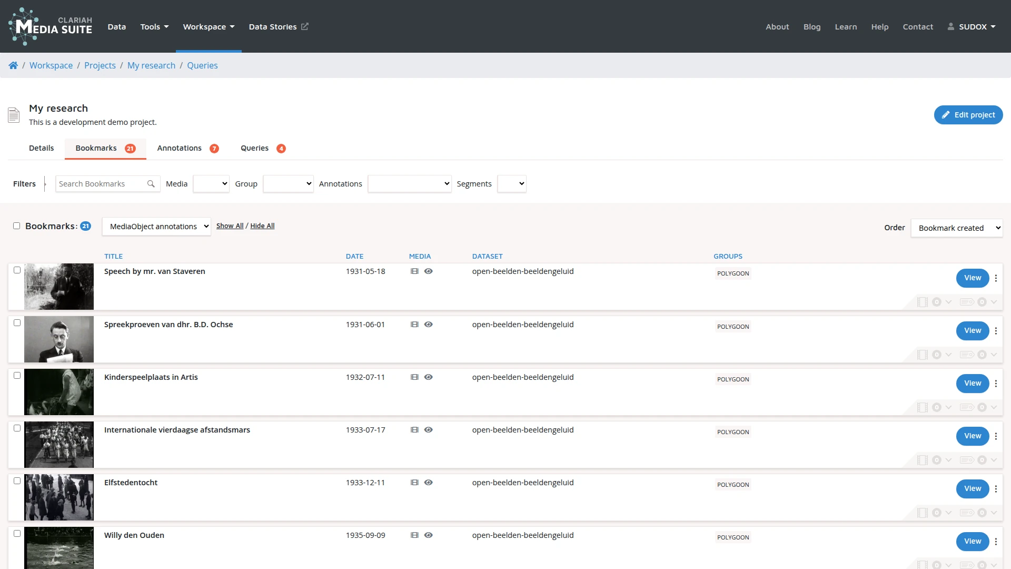The image size is (1011, 569).
Task: Open the Order 'Bookmark created' dropdown
Action: (956, 228)
